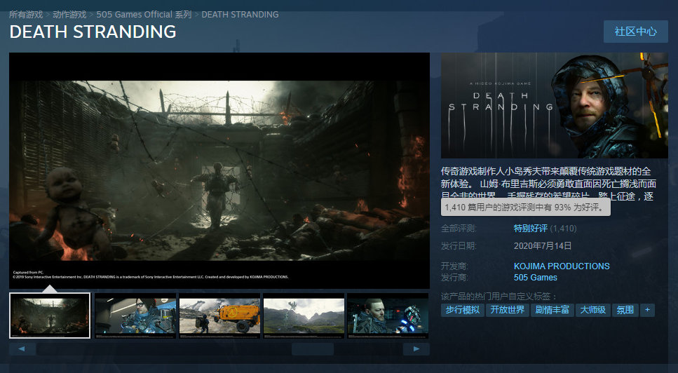Go to 所有游戏 breadcrumb link
The width and height of the screenshot is (678, 373).
coord(26,14)
